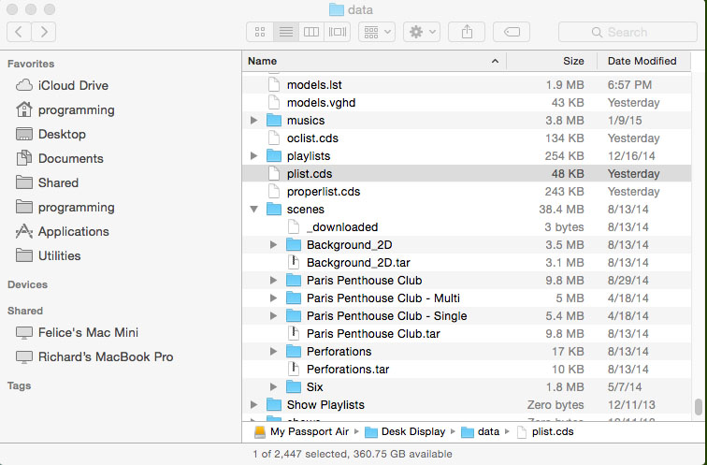707x465 pixels.
Task: Collapse the scenes folder
Action: (254, 210)
